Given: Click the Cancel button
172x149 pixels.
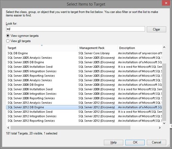Looking at the screenshot, I should tap(156, 142).
